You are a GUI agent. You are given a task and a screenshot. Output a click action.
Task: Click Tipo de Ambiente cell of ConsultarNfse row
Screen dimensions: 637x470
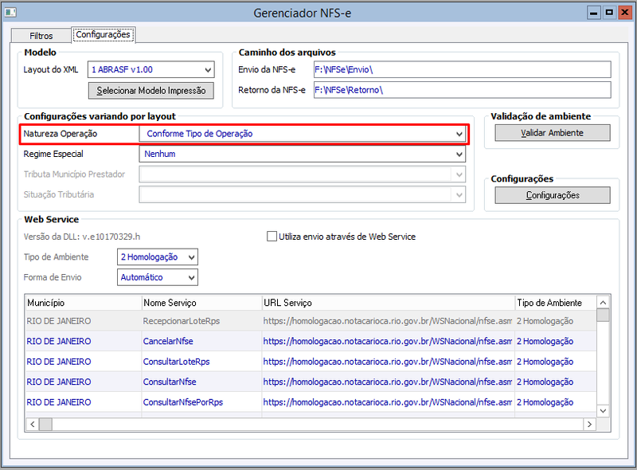pyautogui.click(x=555, y=382)
